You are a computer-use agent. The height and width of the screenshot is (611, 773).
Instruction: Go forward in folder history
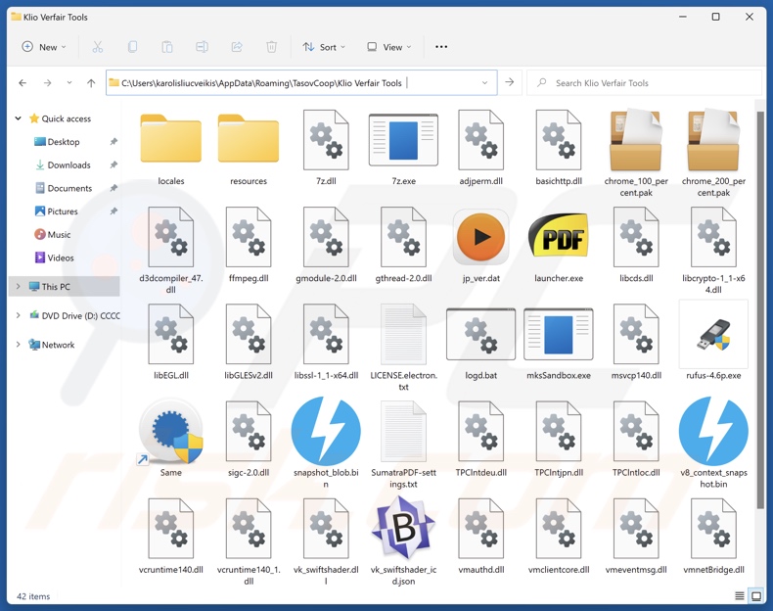click(x=47, y=83)
